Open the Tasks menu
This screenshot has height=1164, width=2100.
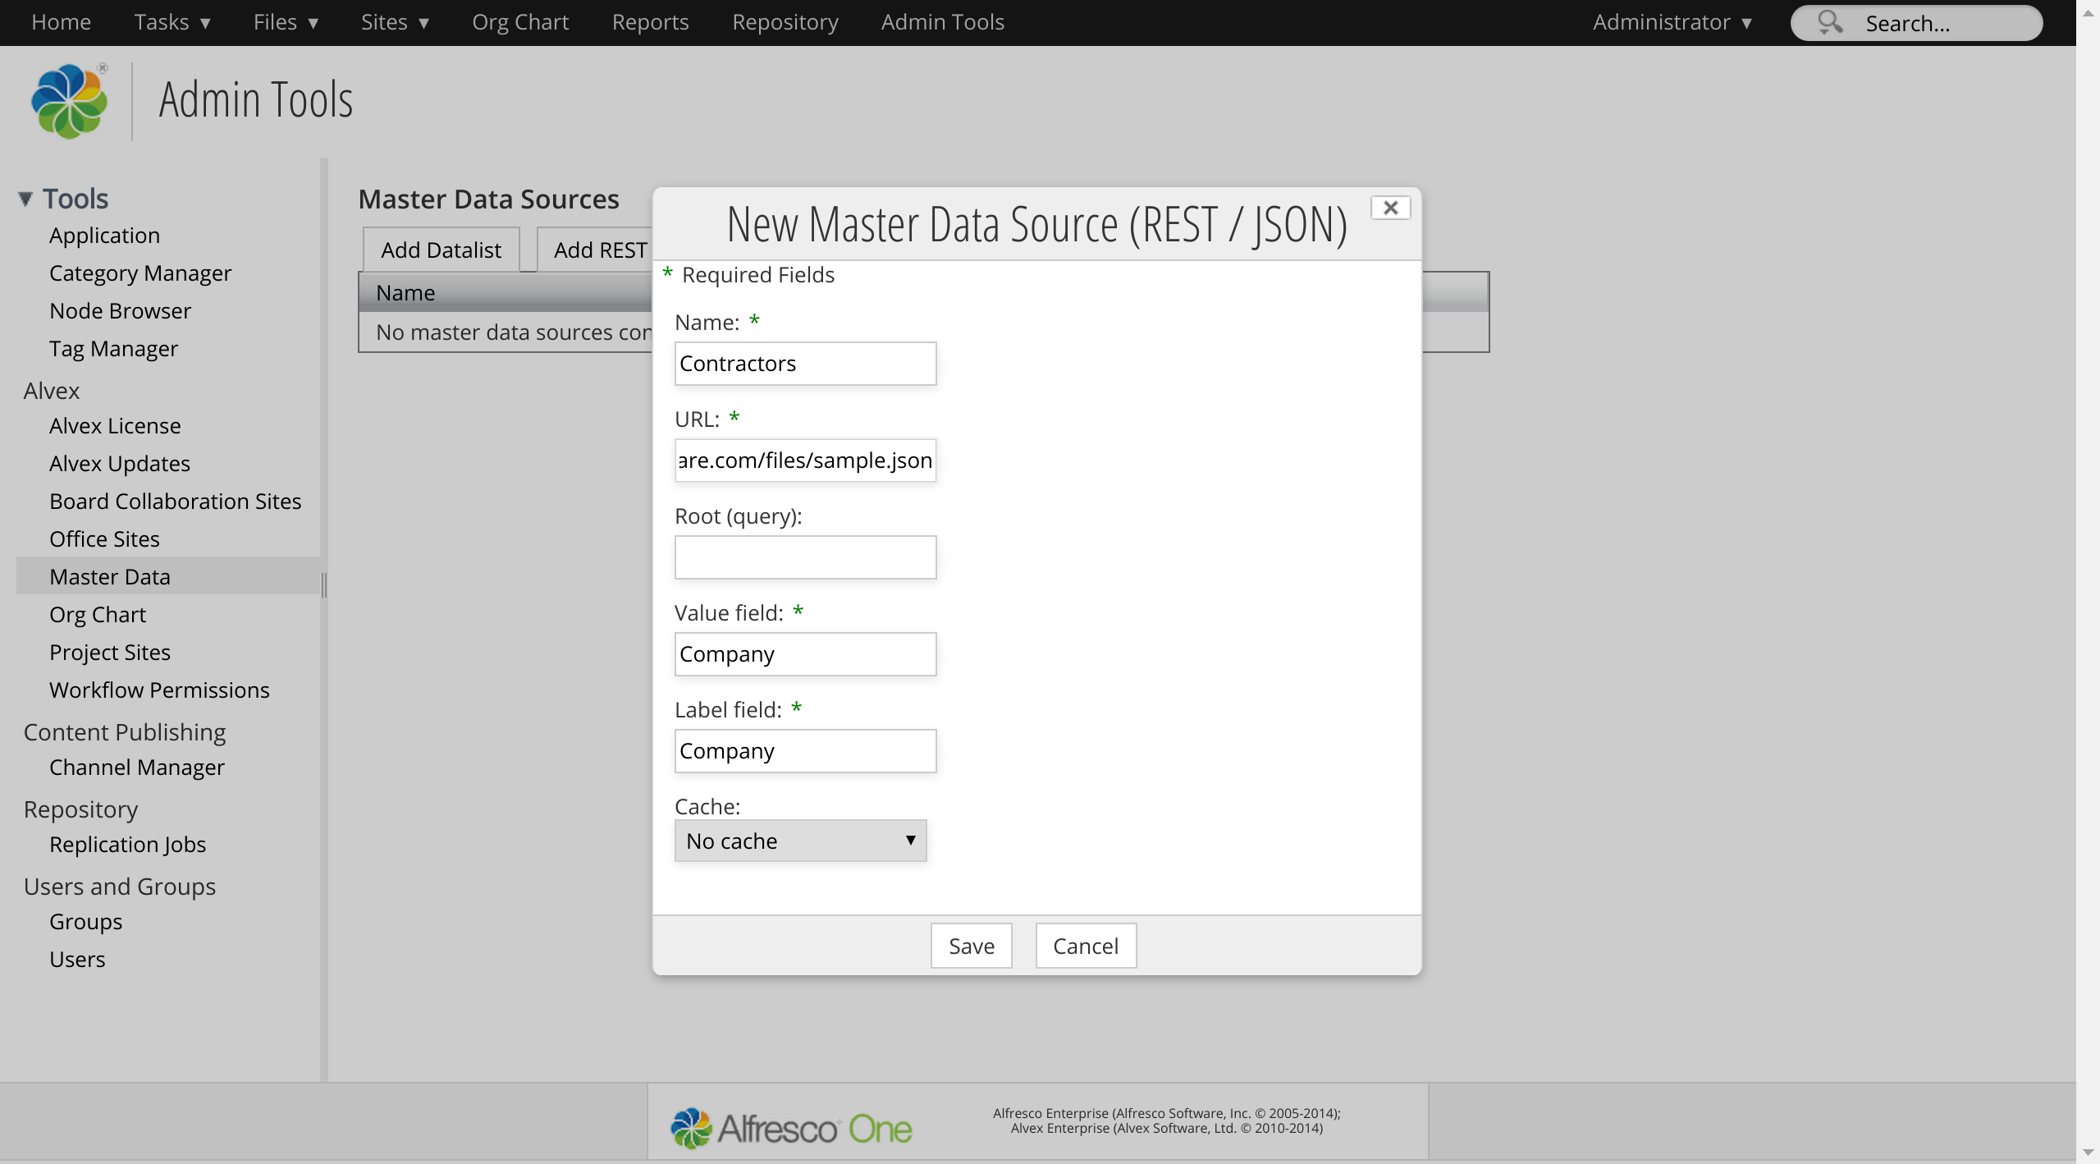pyautogui.click(x=172, y=22)
